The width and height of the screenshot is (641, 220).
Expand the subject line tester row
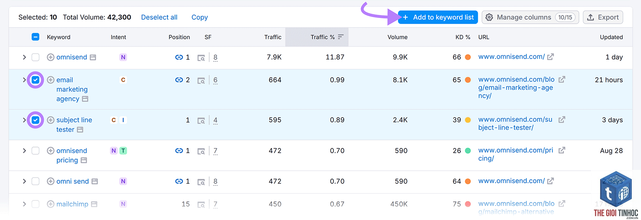[x=24, y=120]
